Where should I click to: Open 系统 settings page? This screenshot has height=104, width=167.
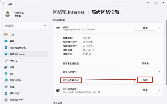[26, 41]
